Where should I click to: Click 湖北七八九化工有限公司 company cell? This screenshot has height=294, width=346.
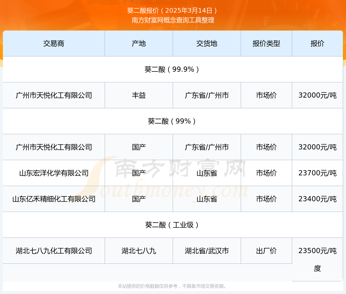coord(54,251)
